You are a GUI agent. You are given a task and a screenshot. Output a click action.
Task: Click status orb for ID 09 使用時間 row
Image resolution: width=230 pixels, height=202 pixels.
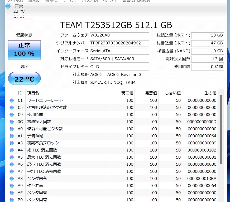point(12,115)
